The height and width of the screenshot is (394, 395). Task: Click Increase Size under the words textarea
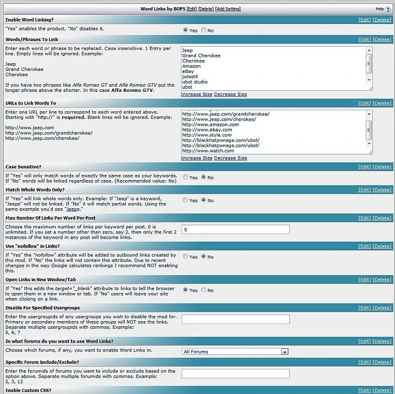coord(196,94)
